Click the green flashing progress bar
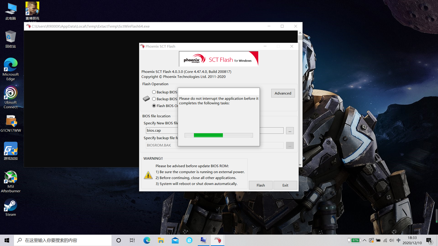The width and height of the screenshot is (438, 246). coord(219,135)
